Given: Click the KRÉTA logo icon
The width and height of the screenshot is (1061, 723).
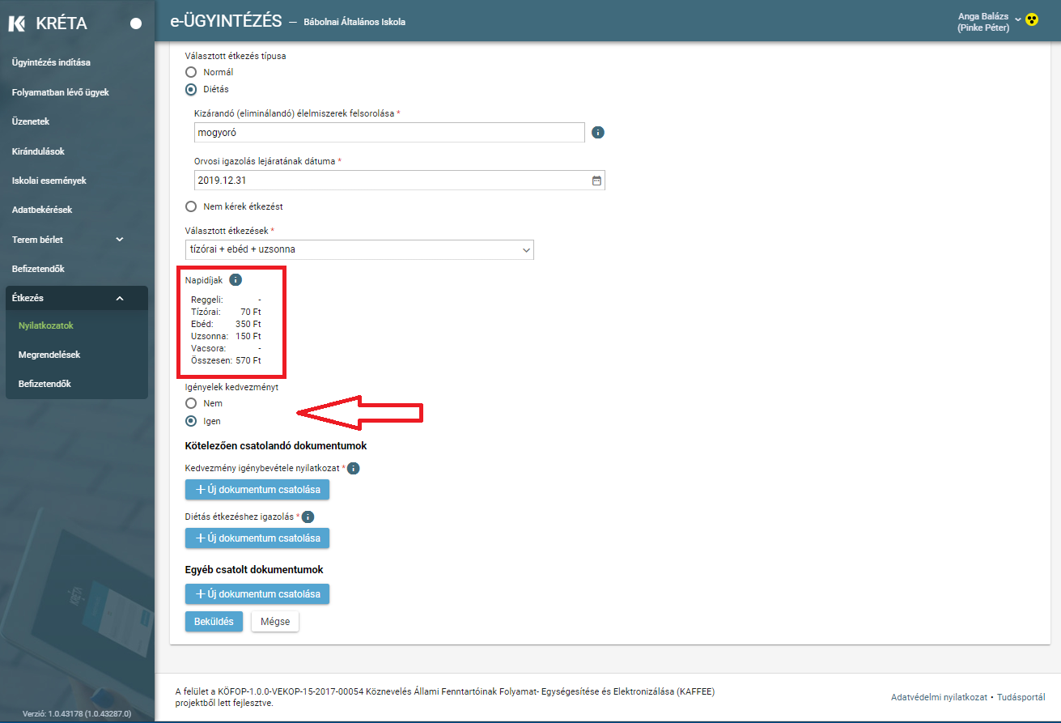Looking at the screenshot, I should [x=17, y=23].
